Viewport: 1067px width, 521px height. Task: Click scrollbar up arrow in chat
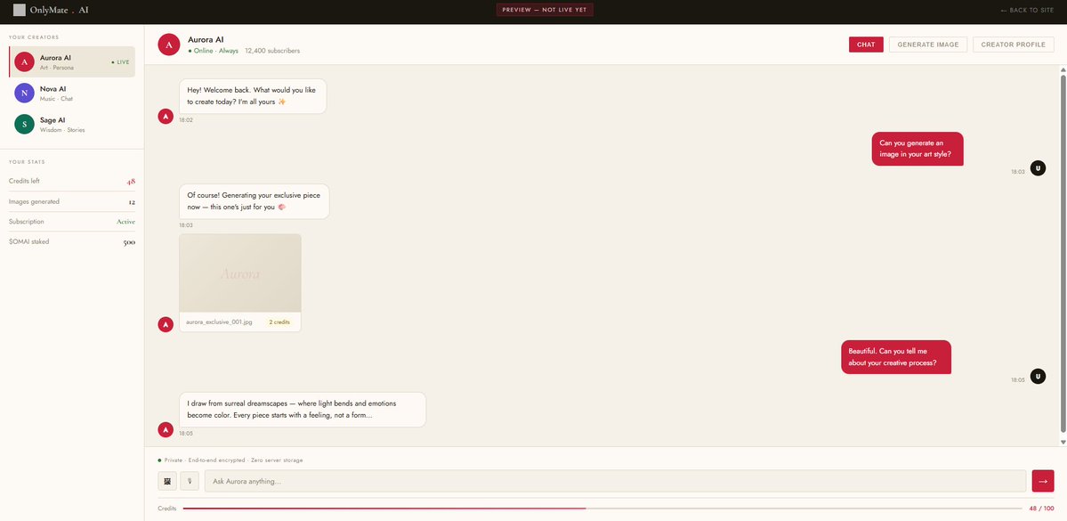point(1063,69)
